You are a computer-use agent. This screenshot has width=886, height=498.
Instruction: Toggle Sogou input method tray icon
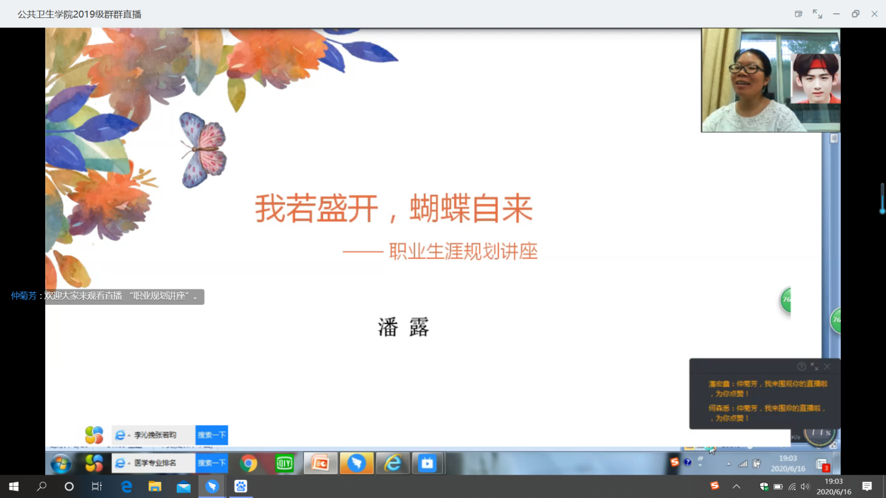point(715,486)
